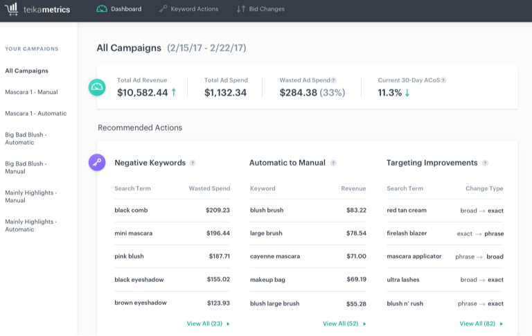Screen dimensions: 532x336
Task: Select the 'black comb' search term
Action: 131,210
